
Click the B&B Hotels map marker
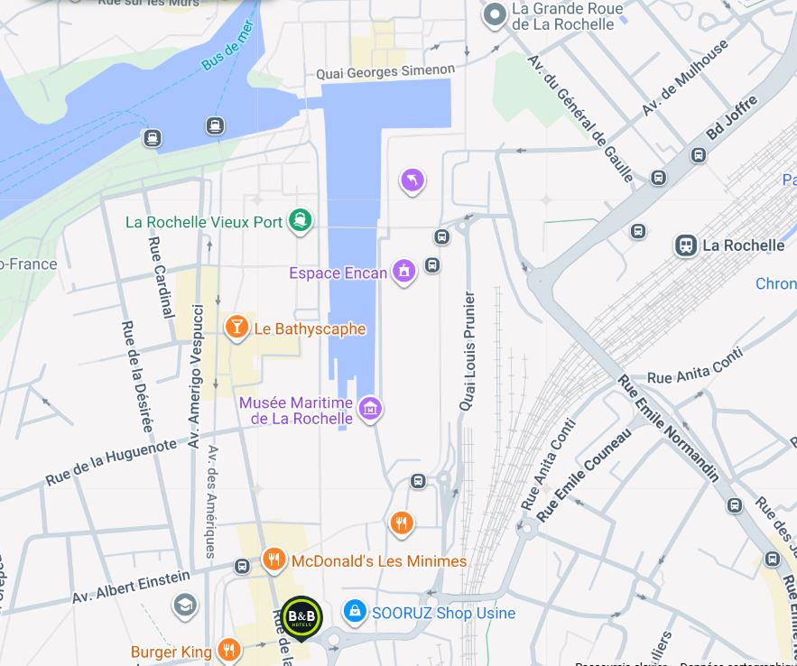click(301, 618)
